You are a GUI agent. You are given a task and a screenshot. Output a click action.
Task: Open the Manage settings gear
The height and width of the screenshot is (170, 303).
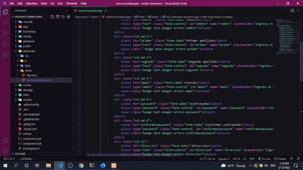point(5,151)
